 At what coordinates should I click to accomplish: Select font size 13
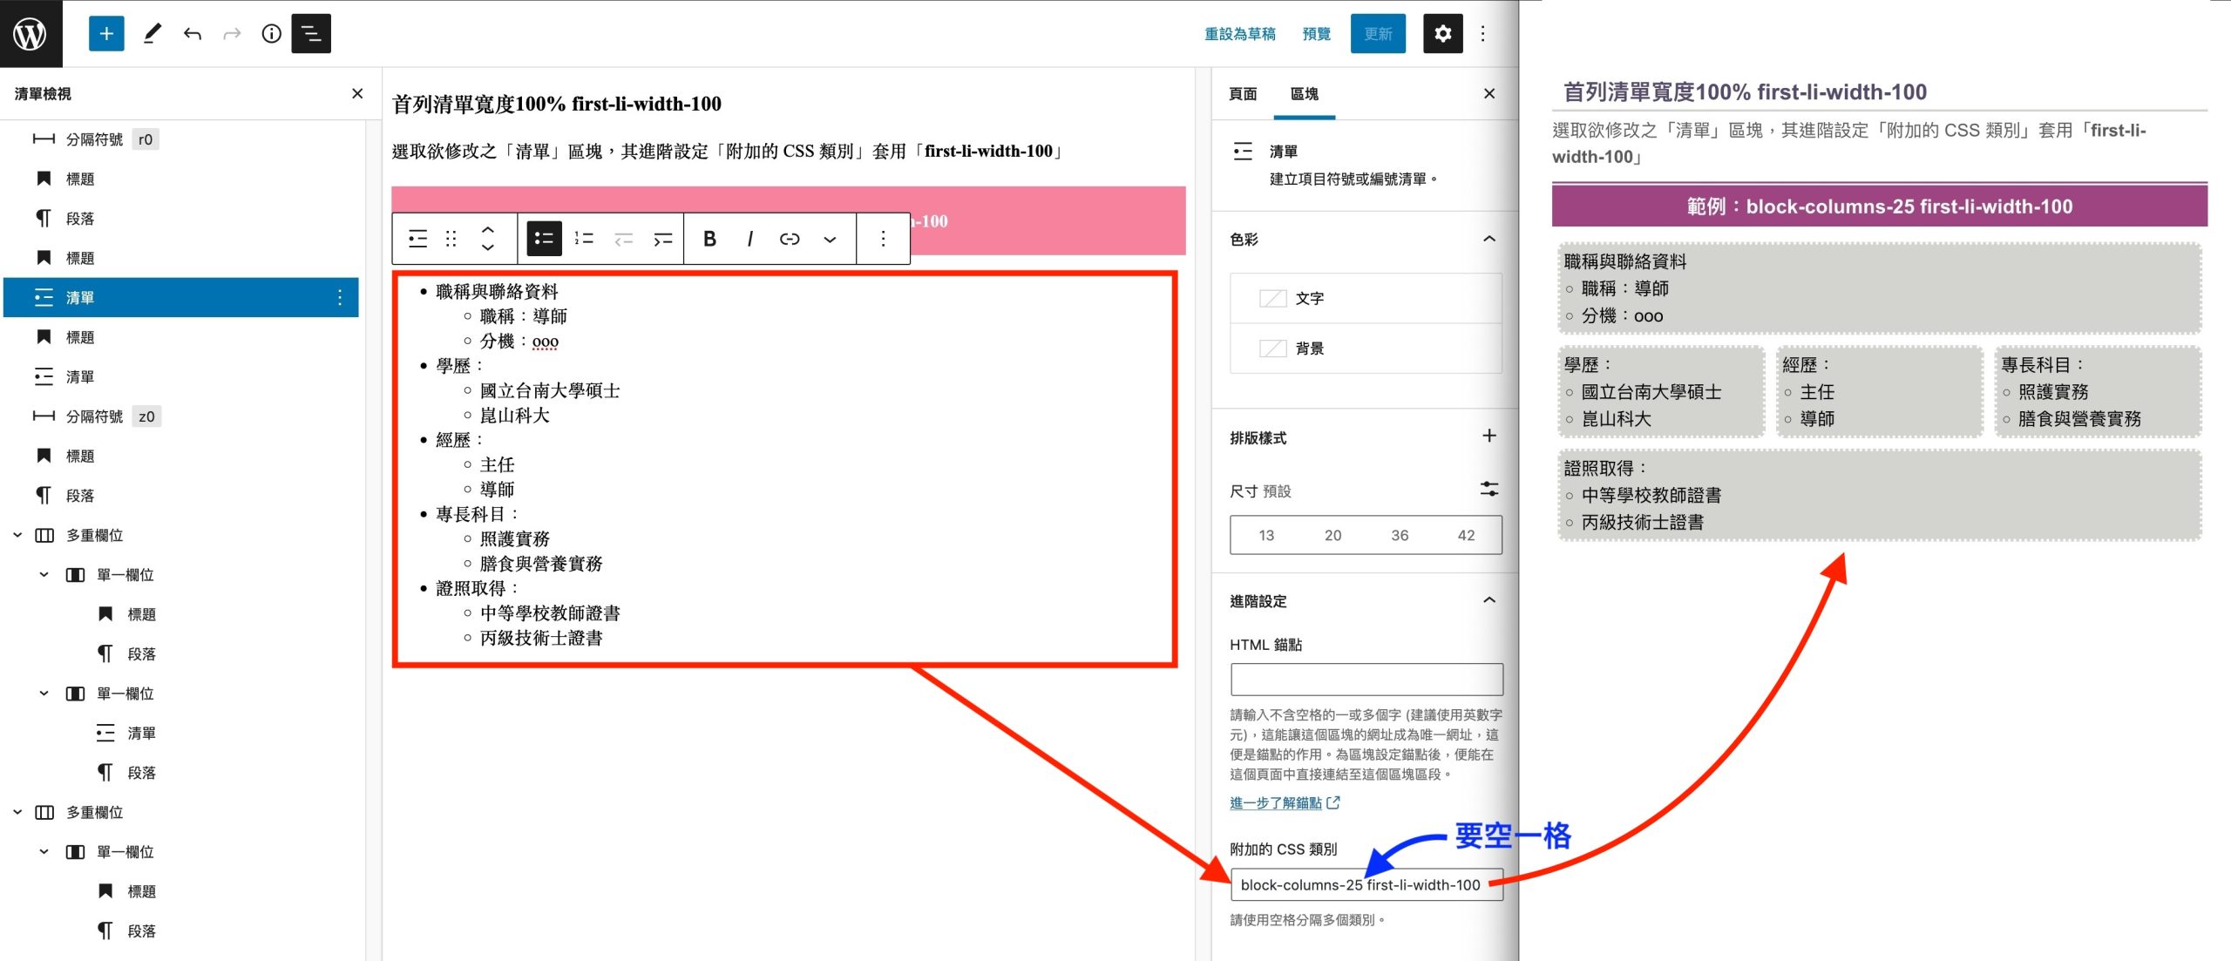coord(1266,535)
